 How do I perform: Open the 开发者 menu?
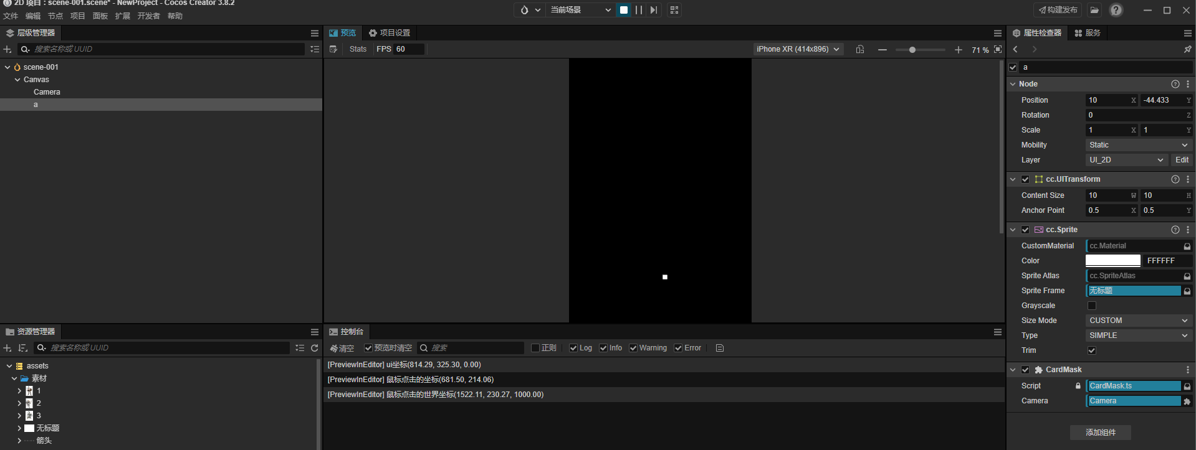coord(149,16)
